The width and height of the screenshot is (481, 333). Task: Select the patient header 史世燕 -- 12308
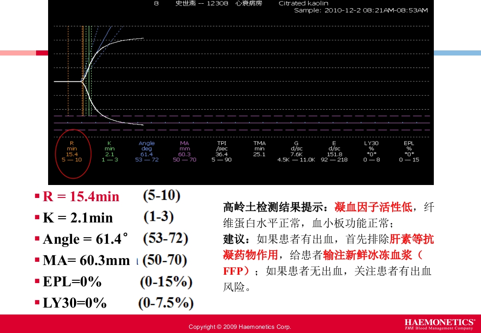point(202,3)
